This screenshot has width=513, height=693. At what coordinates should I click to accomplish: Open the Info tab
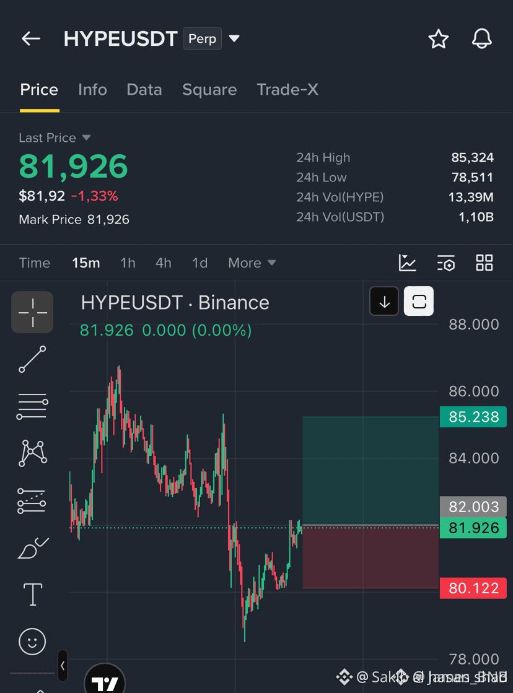tap(92, 90)
